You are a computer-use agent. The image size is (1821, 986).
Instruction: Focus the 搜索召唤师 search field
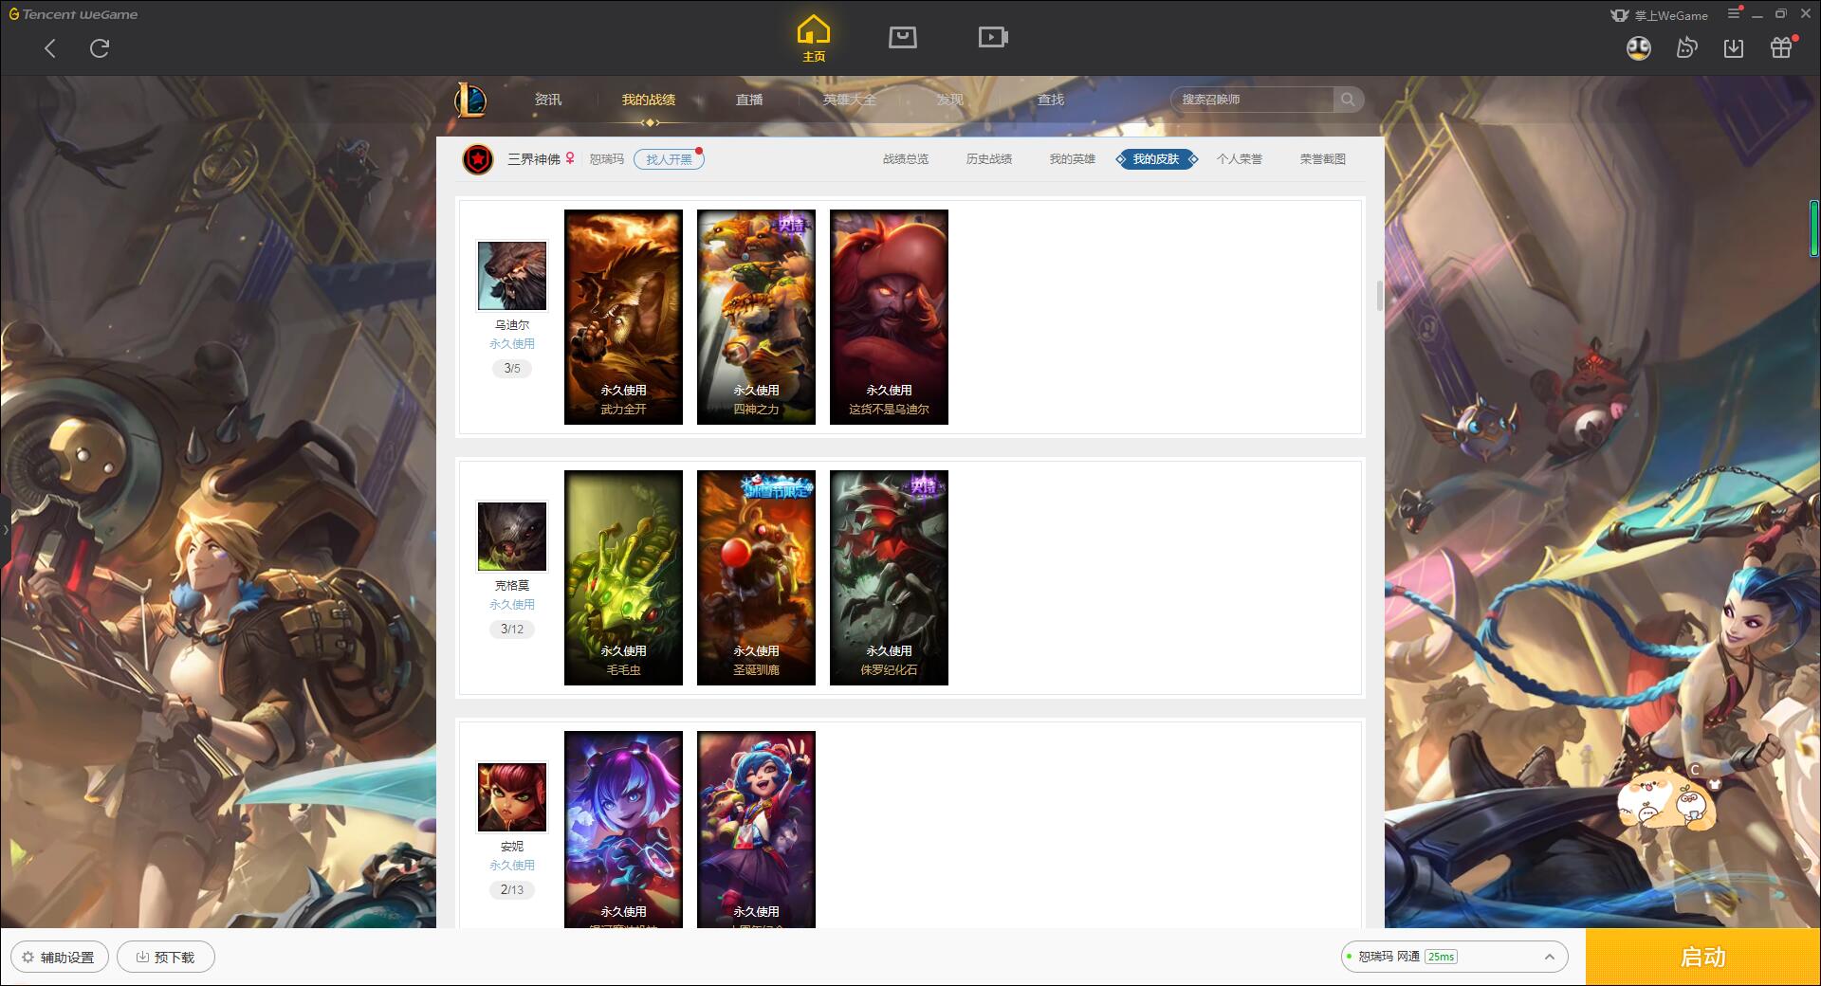tap(1252, 100)
